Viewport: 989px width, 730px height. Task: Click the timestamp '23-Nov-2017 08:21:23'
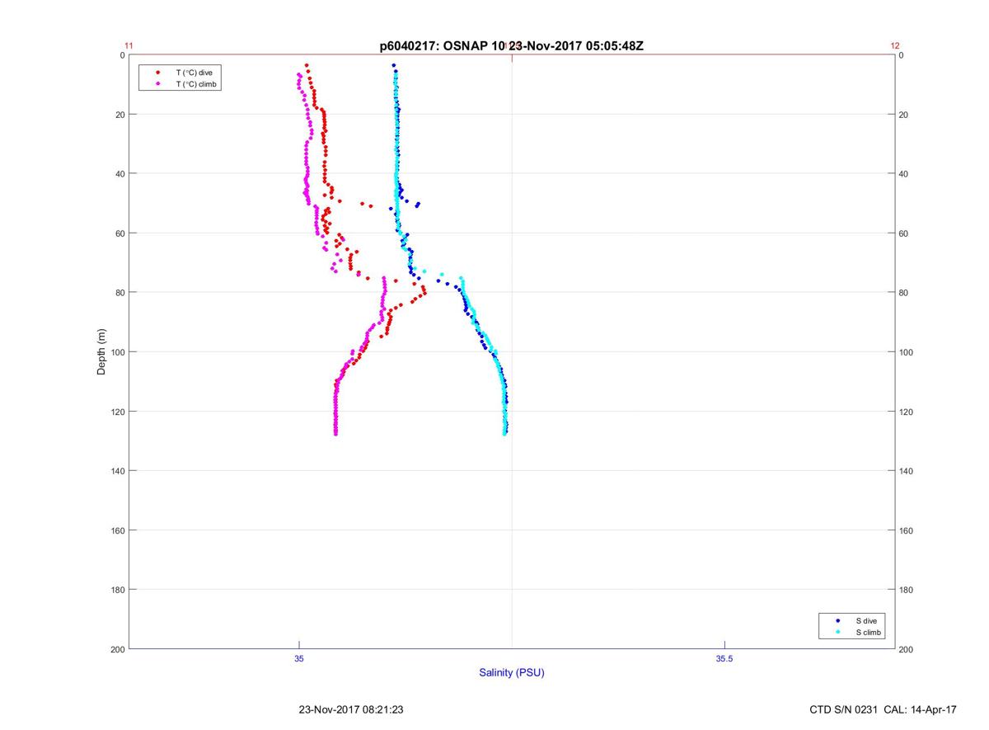[351, 709]
